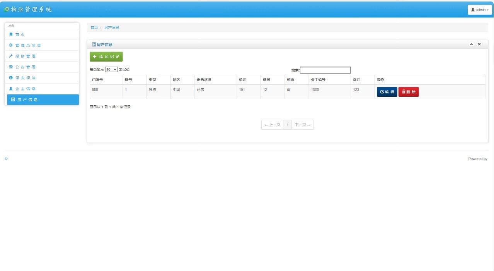
Task: Go to 上一页 pagination button
Action: [272, 125]
